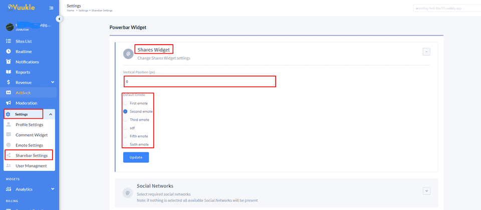Click the Notifications bell icon
The image size is (481, 210).
pyautogui.click(x=9, y=62)
